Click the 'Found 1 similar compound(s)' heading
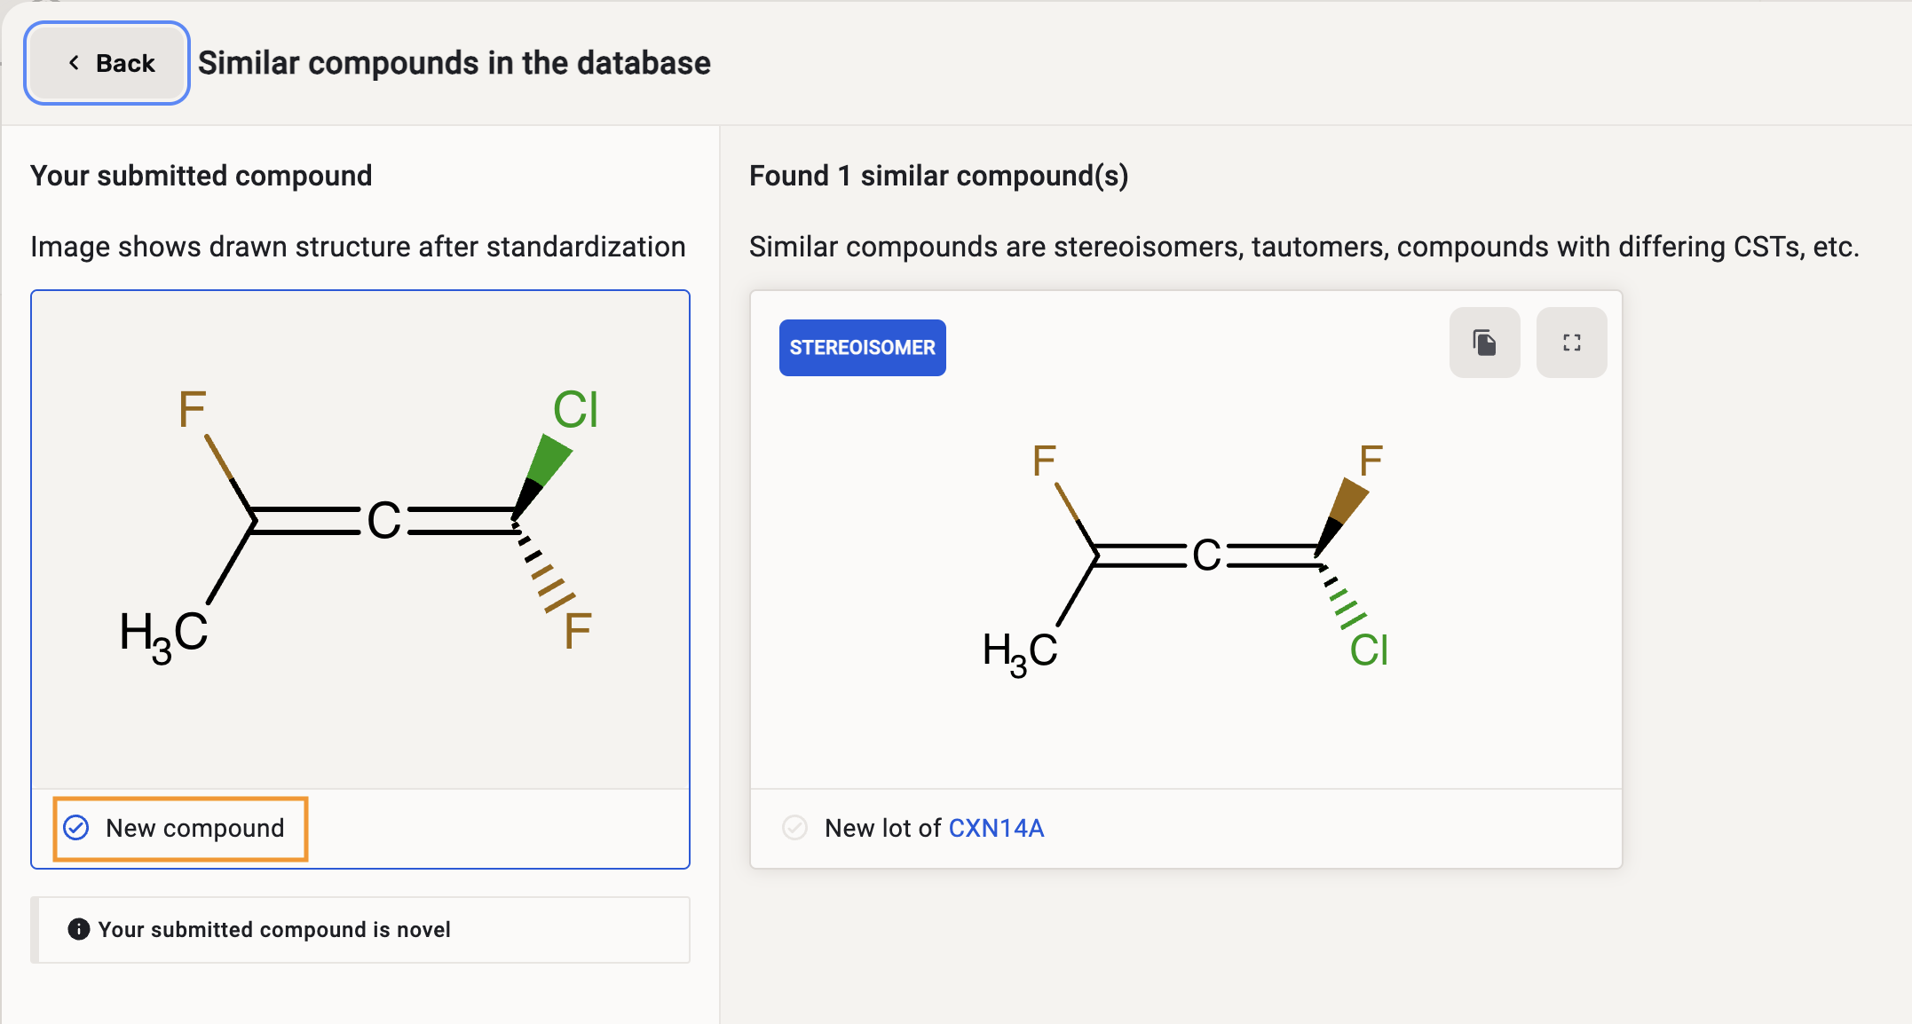The height and width of the screenshot is (1024, 1912). click(938, 176)
